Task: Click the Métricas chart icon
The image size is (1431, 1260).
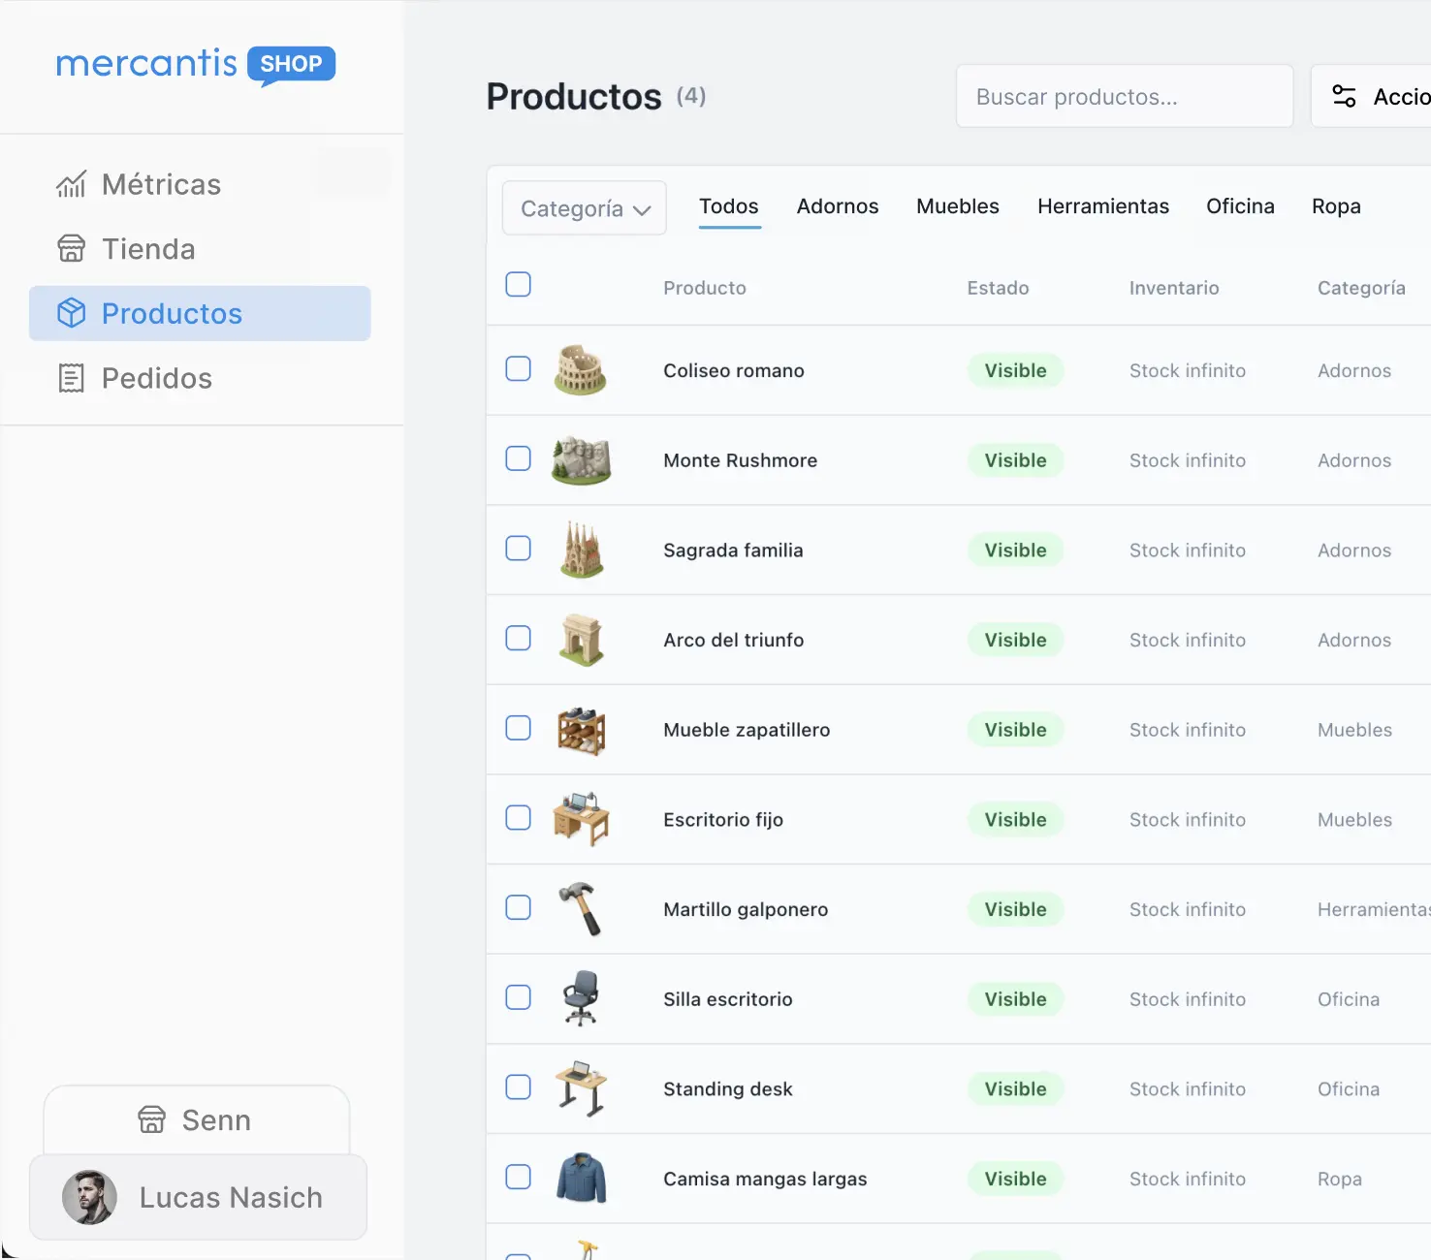Action: (71, 184)
